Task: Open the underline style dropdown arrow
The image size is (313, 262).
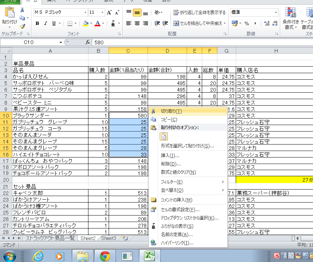Action: [60, 23]
